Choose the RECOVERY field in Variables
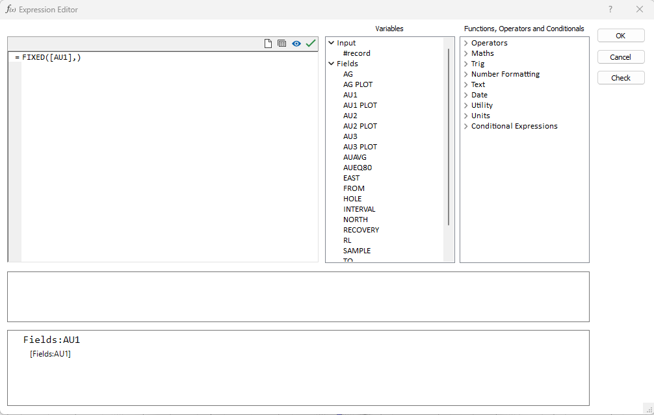654x415 pixels. point(361,230)
